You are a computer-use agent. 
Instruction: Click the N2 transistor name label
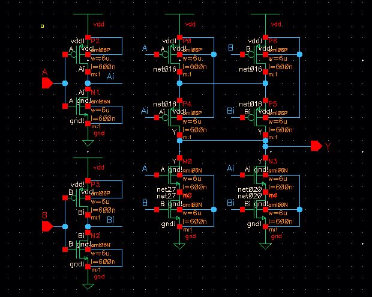pos(95,236)
